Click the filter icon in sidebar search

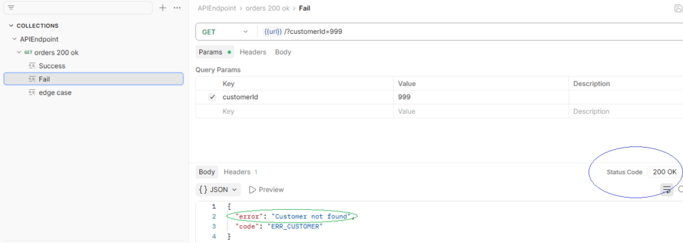pyautogui.click(x=11, y=7)
